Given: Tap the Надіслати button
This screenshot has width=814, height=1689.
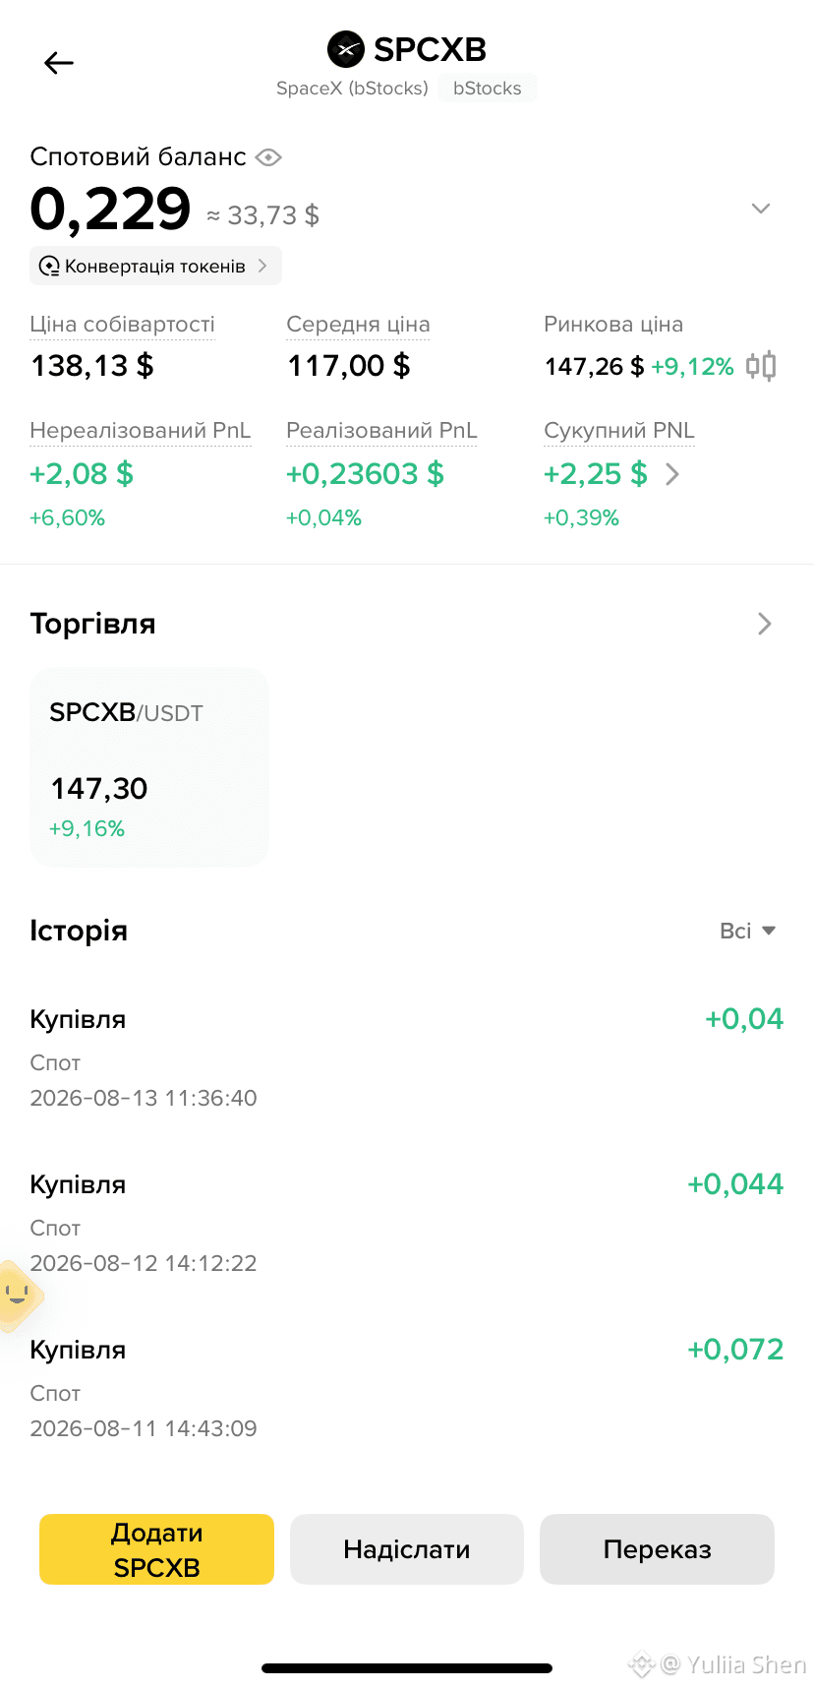Looking at the screenshot, I should click(x=407, y=1549).
